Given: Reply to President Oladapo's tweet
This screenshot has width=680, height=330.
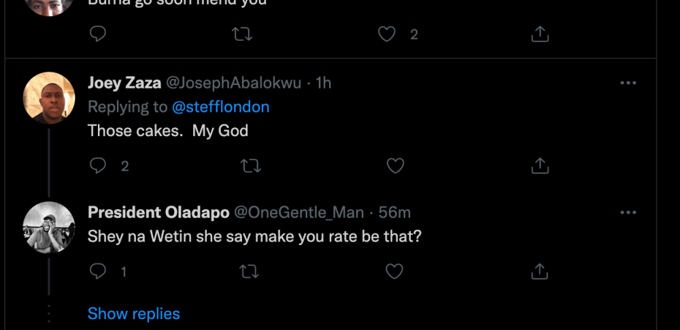Looking at the screenshot, I should [x=99, y=271].
